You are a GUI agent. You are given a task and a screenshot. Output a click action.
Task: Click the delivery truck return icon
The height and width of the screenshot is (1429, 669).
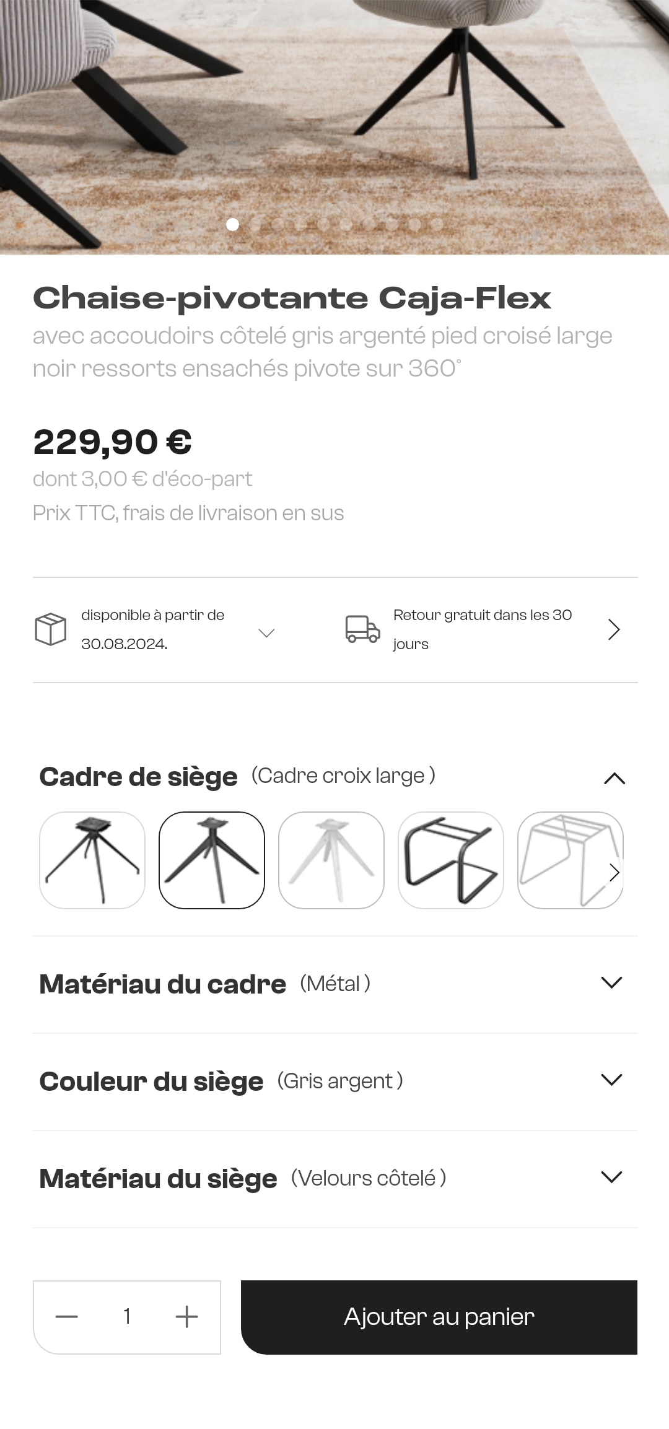point(362,629)
